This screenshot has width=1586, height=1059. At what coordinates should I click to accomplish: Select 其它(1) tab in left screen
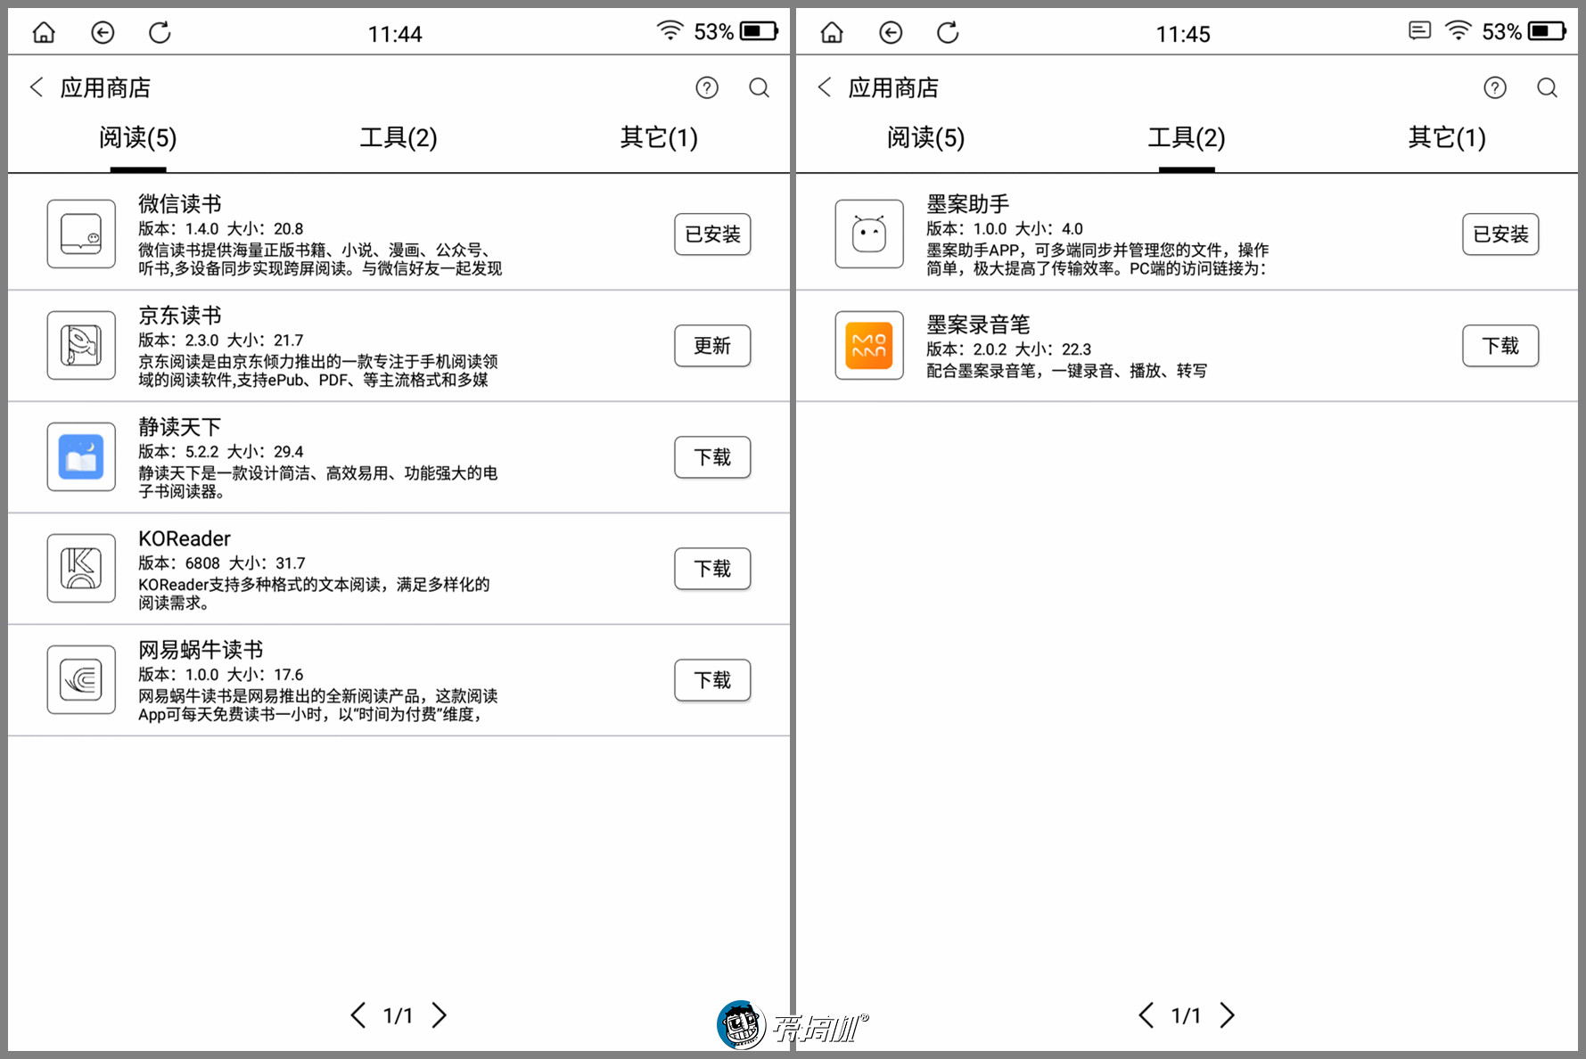(659, 137)
